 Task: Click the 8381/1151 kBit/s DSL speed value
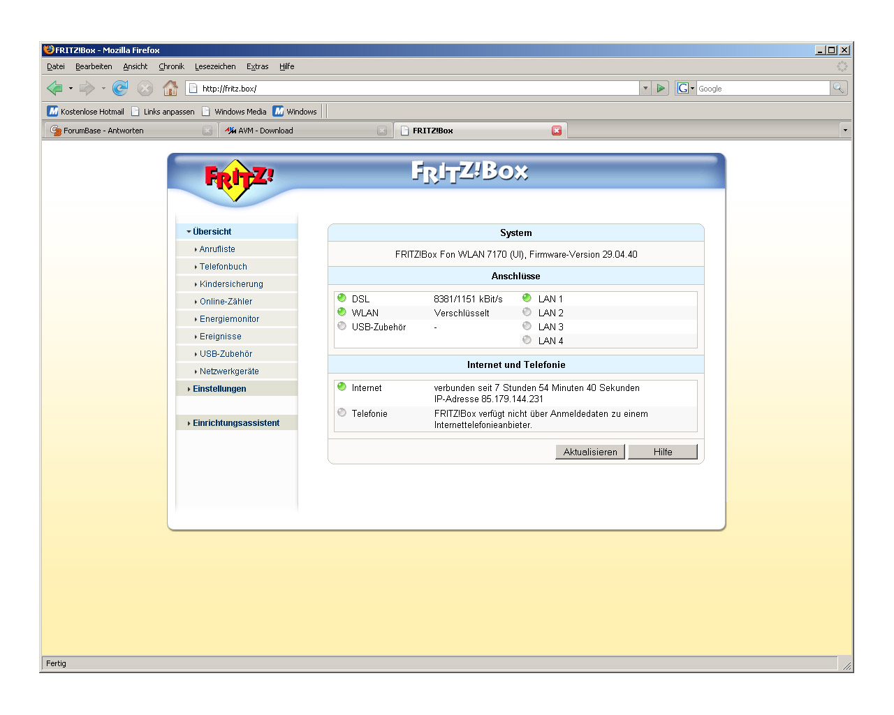pos(468,299)
